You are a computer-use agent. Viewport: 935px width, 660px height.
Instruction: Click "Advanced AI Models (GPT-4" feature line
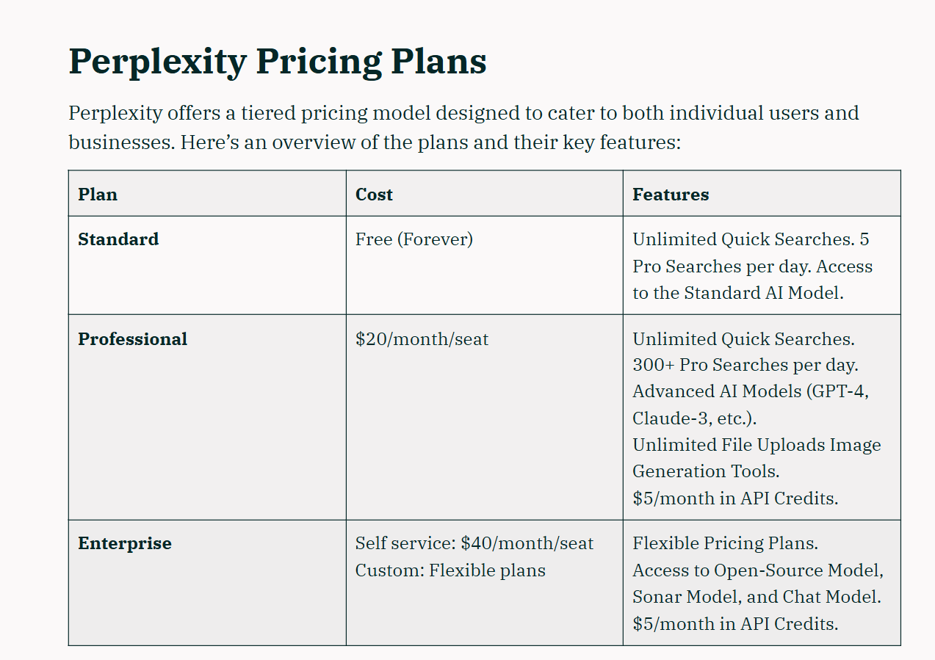[x=750, y=391]
